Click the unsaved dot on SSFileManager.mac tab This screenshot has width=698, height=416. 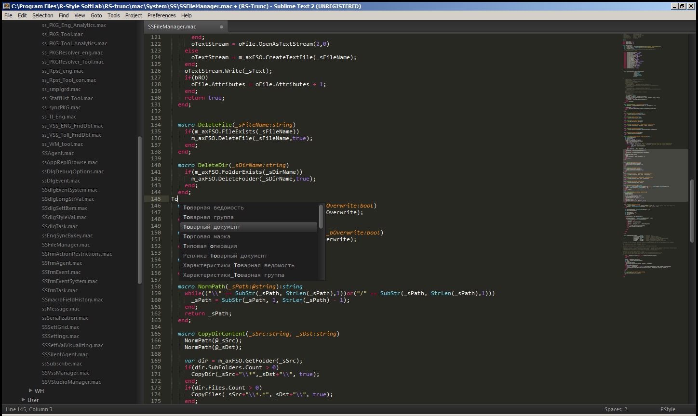[222, 27]
